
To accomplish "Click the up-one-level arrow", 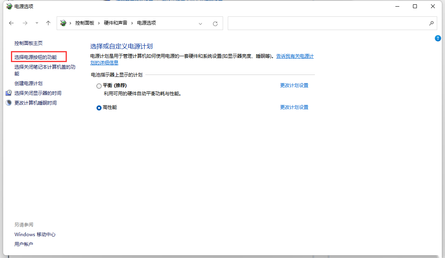I will [x=48, y=23].
